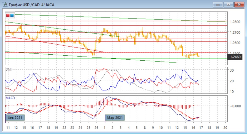
Task: Click date 20 on the time axis
Action: point(225,127)
